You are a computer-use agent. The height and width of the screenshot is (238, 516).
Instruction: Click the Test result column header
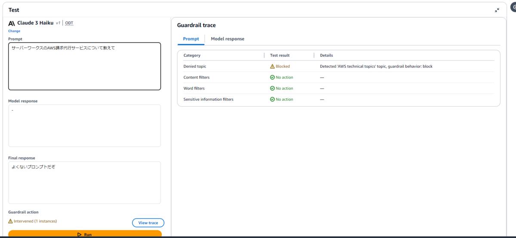[279, 55]
